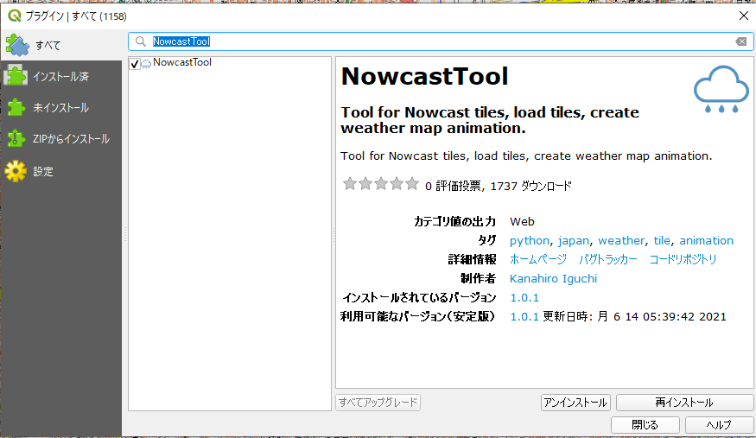Click the large rain cloud plugin icon
The image size is (756, 438).
721,90
